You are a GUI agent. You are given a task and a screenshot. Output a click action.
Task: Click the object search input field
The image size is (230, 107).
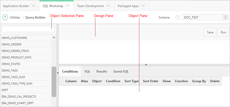click(x=28, y=29)
